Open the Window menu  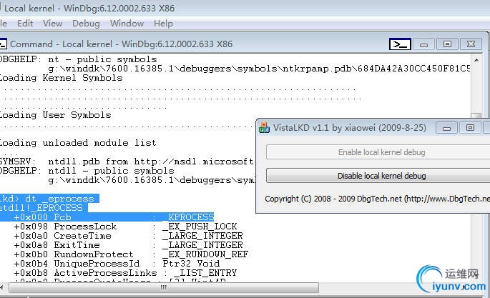(x=127, y=24)
